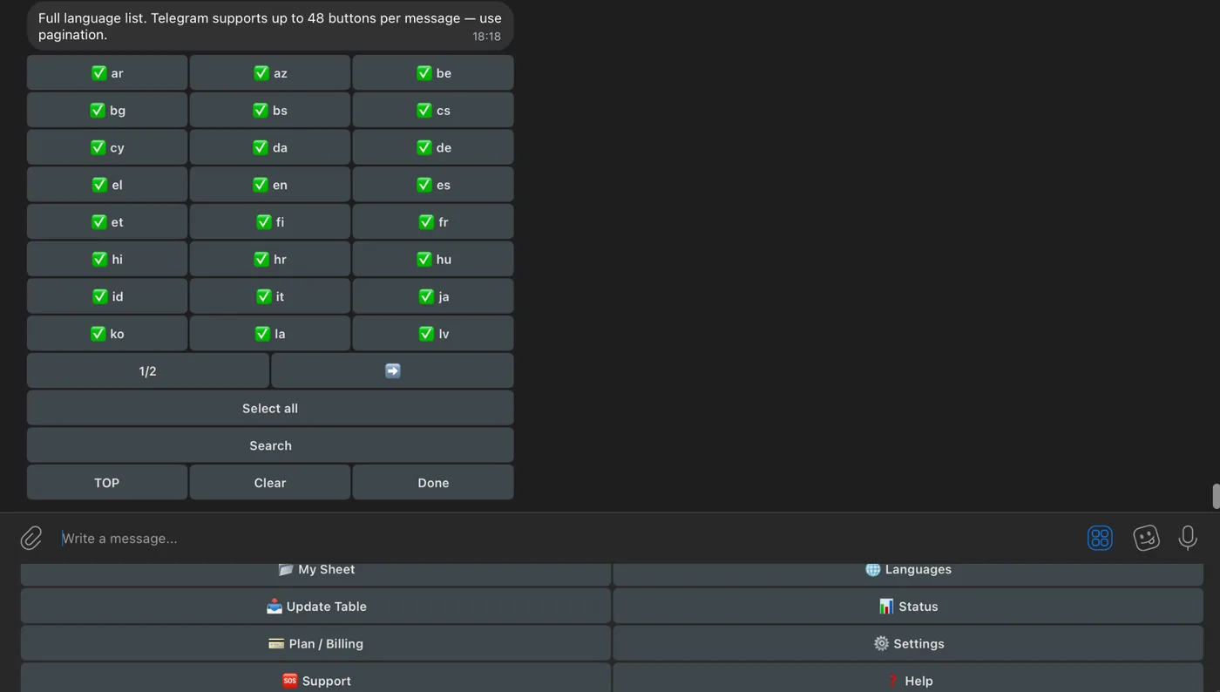Image resolution: width=1220 pixels, height=692 pixels.
Task: Click the blue arrow to go to next page
Action: click(x=391, y=370)
